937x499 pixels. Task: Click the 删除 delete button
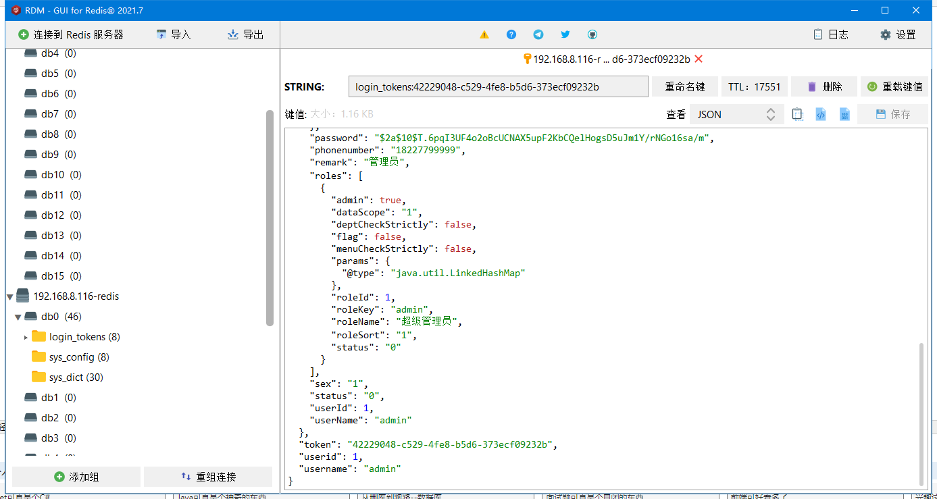click(824, 86)
